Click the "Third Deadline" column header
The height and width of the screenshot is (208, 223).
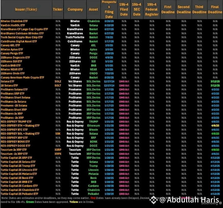click(x=199, y=9)
